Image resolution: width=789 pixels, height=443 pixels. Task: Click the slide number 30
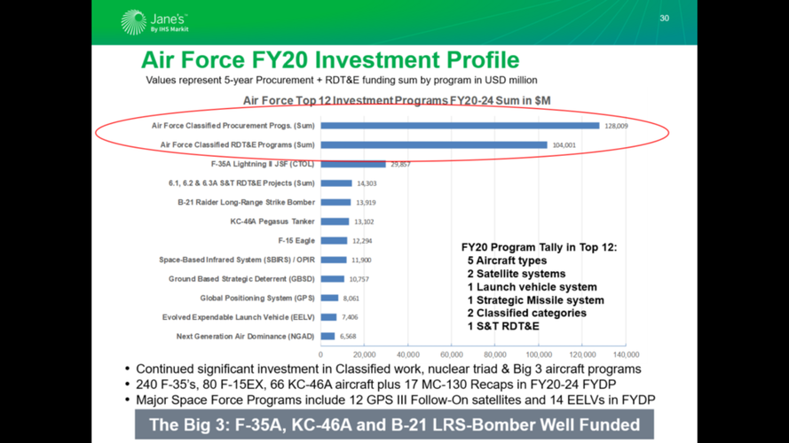click(x=664, y=18)
